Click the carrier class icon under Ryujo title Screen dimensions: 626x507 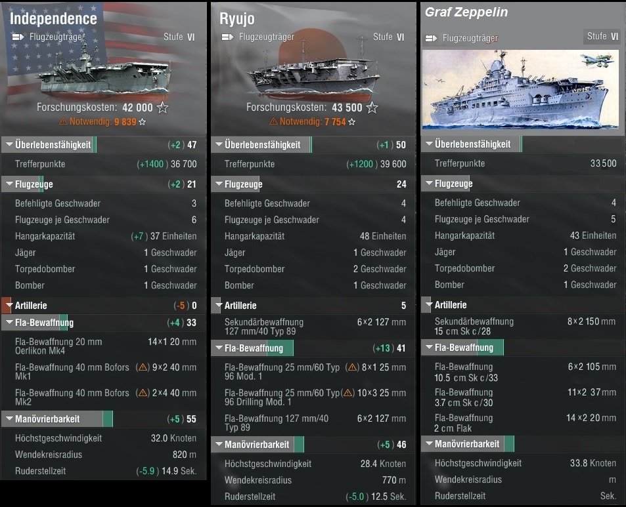pos(228,37)
